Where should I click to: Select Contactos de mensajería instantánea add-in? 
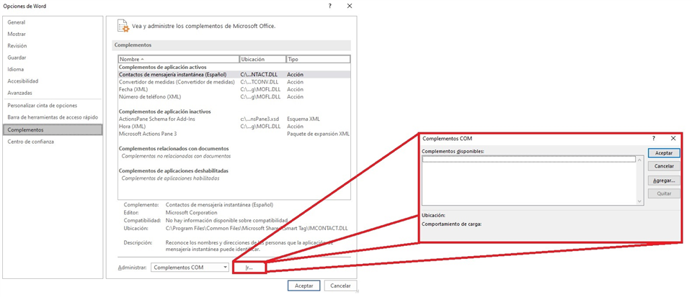tap(173, 74)
